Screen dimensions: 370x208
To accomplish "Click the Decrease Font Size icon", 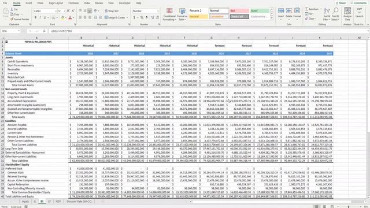I will [73, 11].
